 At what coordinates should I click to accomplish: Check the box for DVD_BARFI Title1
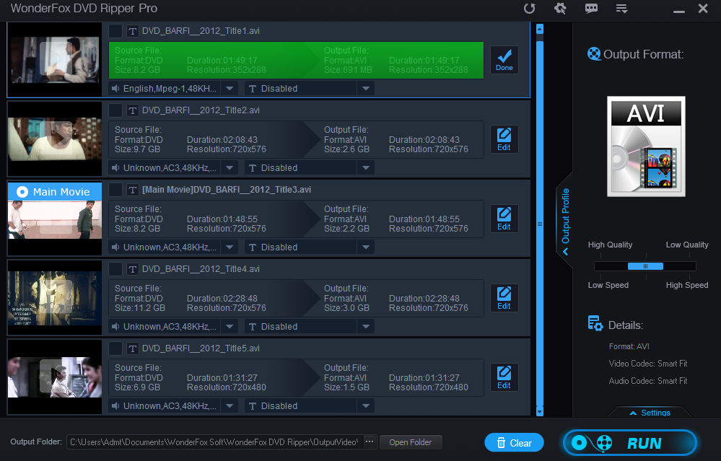pyautogui.click(x=115, y=31)
